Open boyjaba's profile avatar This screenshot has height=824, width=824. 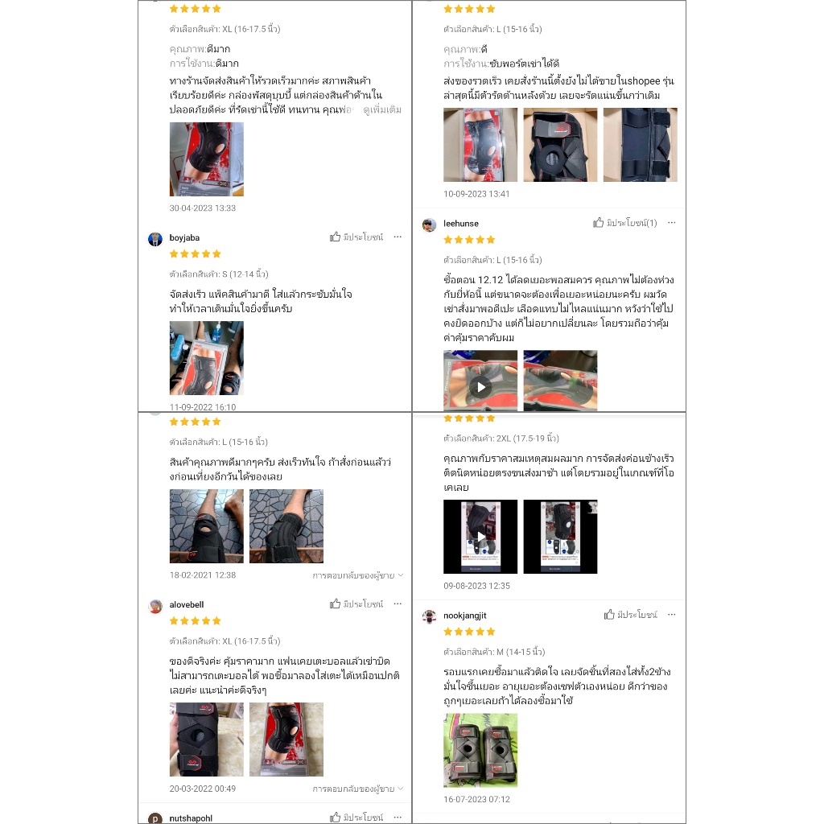[155, 239]
